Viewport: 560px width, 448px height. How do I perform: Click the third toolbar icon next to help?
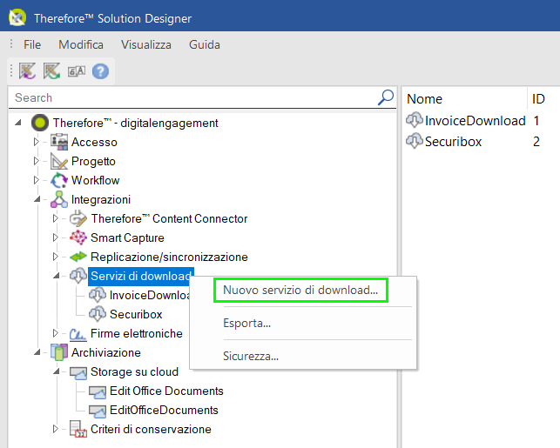click(76, 71)
